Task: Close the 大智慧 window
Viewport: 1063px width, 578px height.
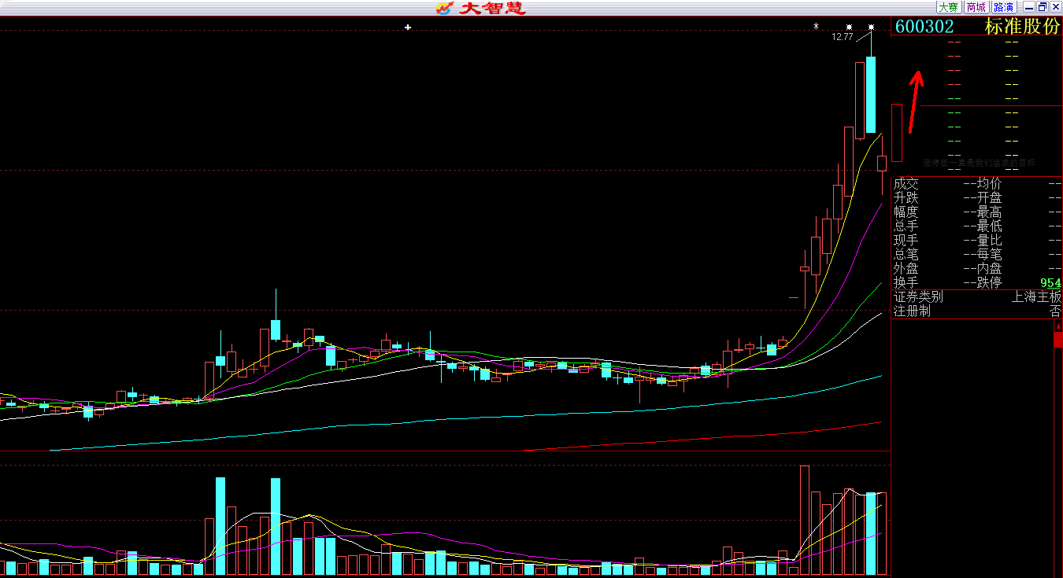Action: 1056,7
